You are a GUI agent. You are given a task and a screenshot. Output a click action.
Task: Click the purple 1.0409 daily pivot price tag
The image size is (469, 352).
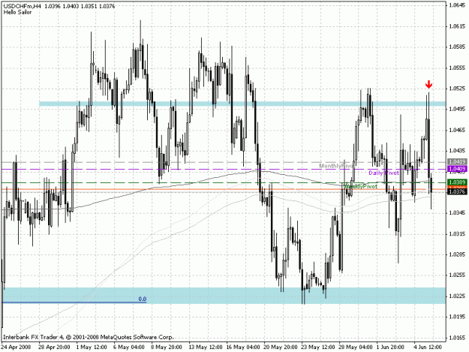pyautogui.click(x=457, y=169)
